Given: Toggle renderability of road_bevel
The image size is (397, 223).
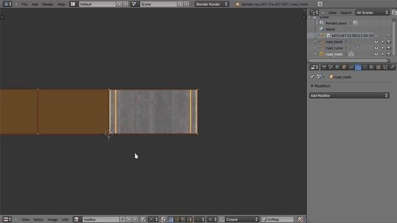Looking at the screenshot, I should 389,42.
